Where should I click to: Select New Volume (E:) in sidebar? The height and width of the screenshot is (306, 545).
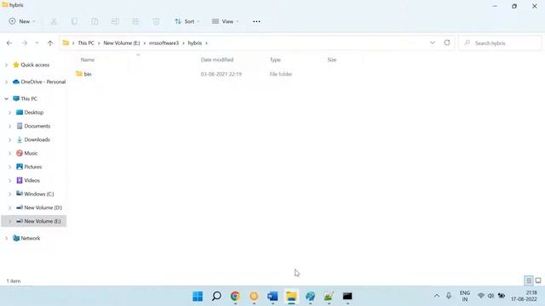click(x=34, y=221)
